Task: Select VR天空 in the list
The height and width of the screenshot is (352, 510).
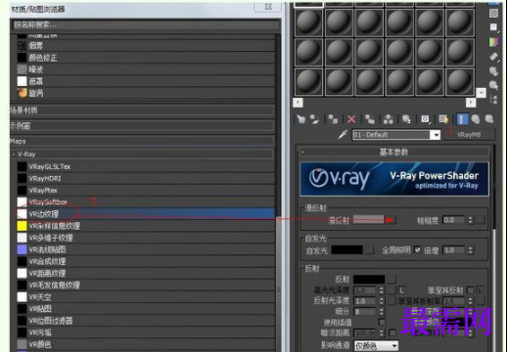Action: (x=146, y=297)
